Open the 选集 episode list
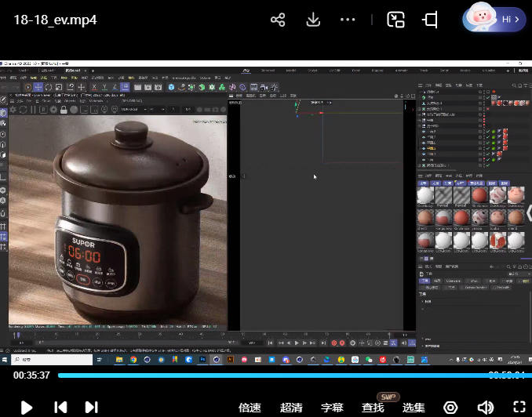The width and height of the screenshot is (532, 417). [414, 408]
